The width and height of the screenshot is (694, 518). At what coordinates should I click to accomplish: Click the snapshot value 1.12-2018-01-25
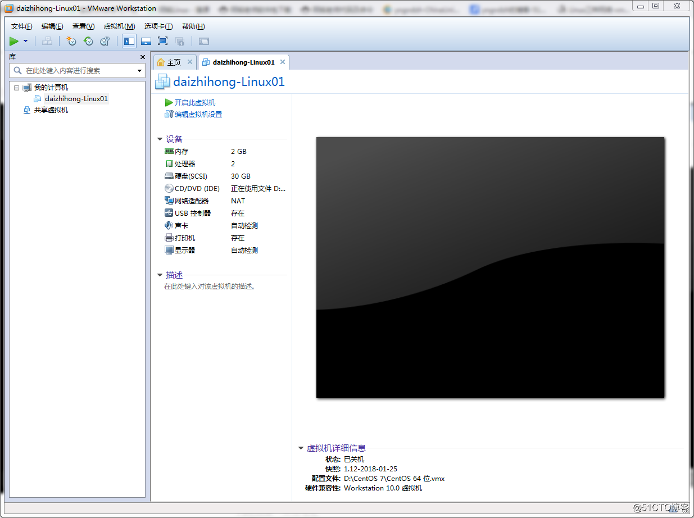tap(370, 469)
